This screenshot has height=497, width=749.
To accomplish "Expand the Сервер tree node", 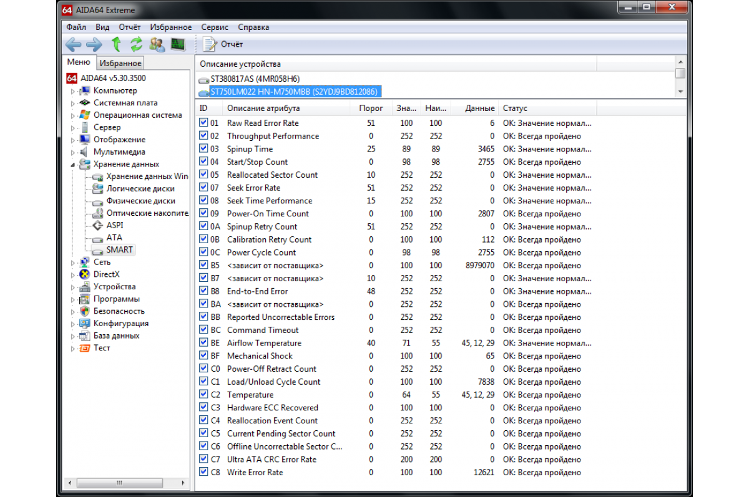I will (x=72, y=127).
